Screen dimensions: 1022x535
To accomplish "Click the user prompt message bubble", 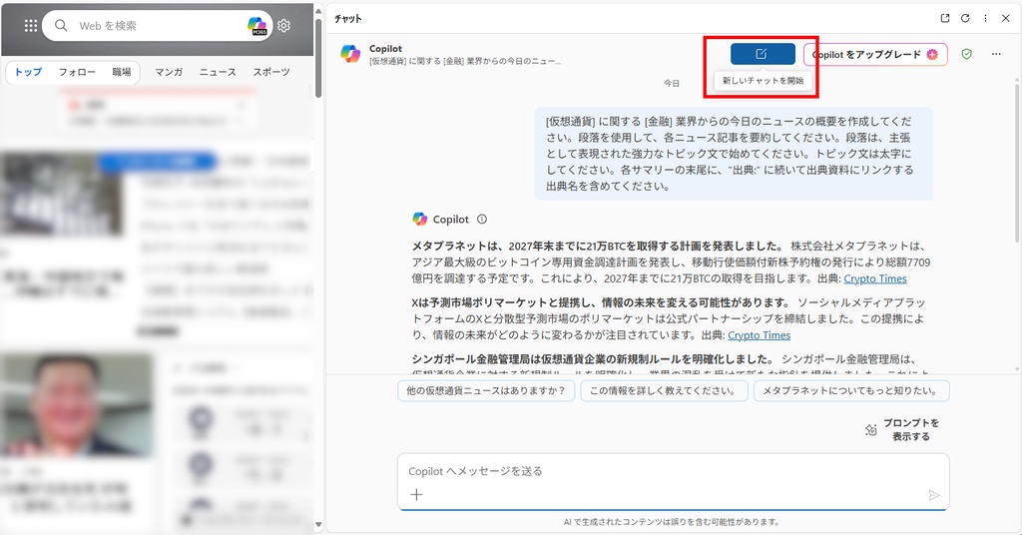I will tap(734, 154).
